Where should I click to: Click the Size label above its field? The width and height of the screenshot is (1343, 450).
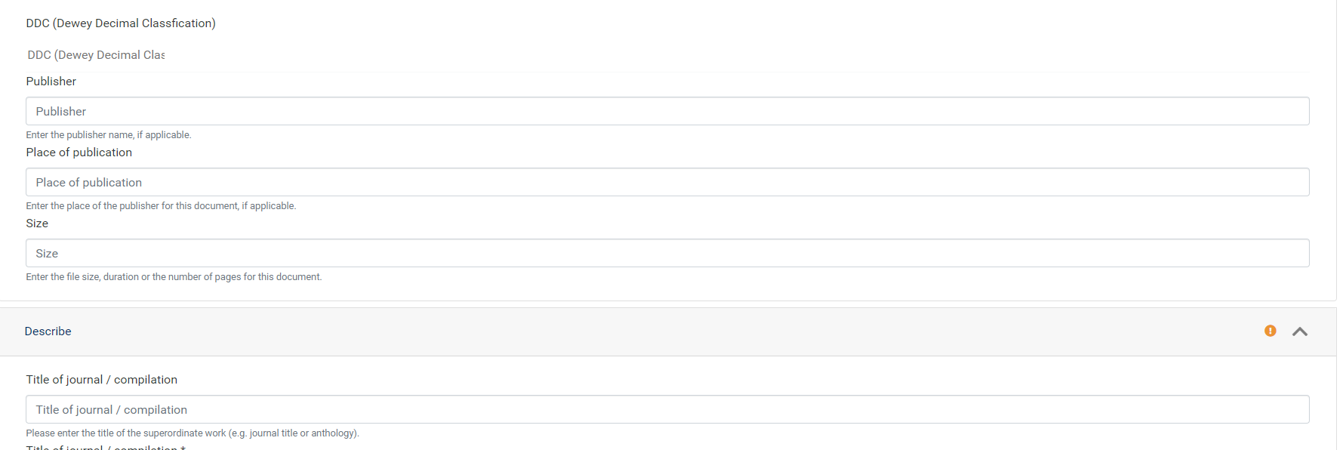(x=37, y=223)
